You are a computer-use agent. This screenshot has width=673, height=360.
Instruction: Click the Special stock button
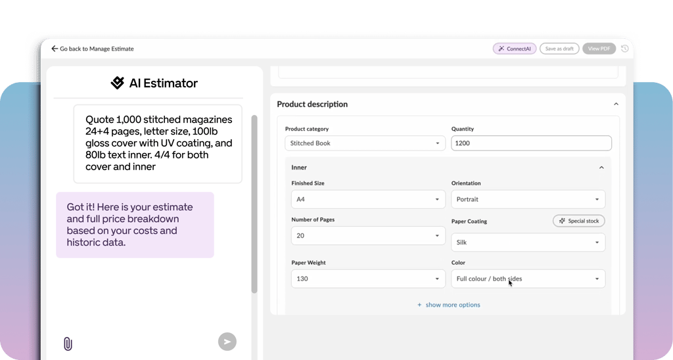pos(578,221)
